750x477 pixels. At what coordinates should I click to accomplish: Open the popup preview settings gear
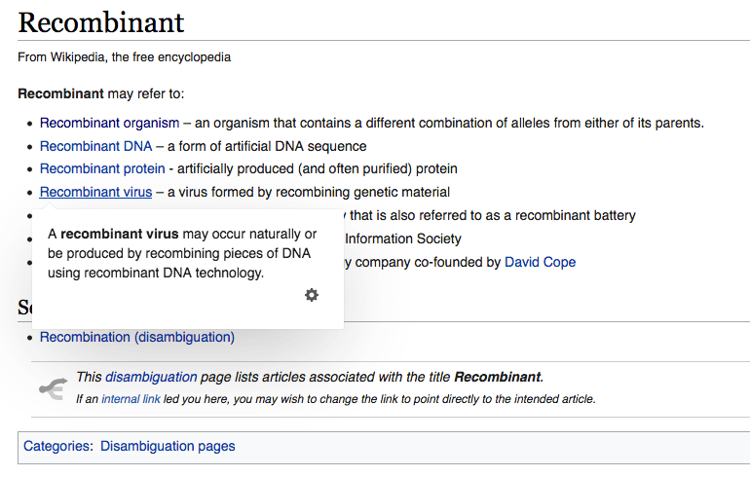(x=312, y=295)
